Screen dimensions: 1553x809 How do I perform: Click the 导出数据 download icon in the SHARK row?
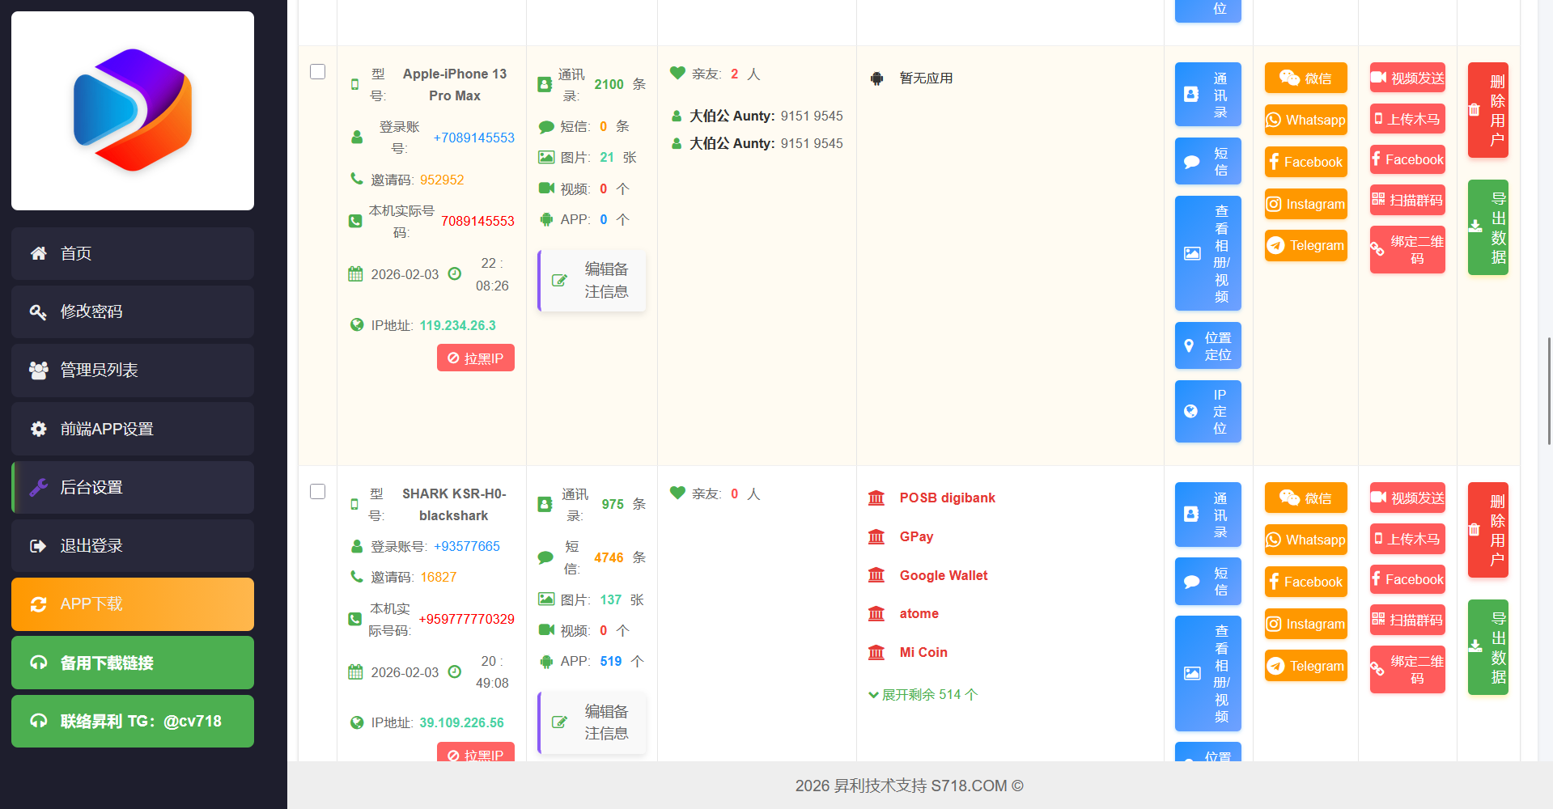(x=1476, y=646)
